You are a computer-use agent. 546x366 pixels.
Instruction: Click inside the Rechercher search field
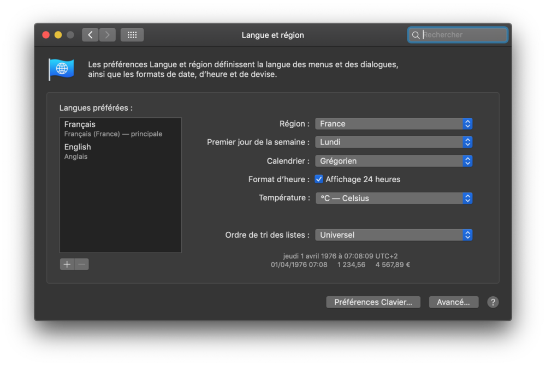click(459, 34)
